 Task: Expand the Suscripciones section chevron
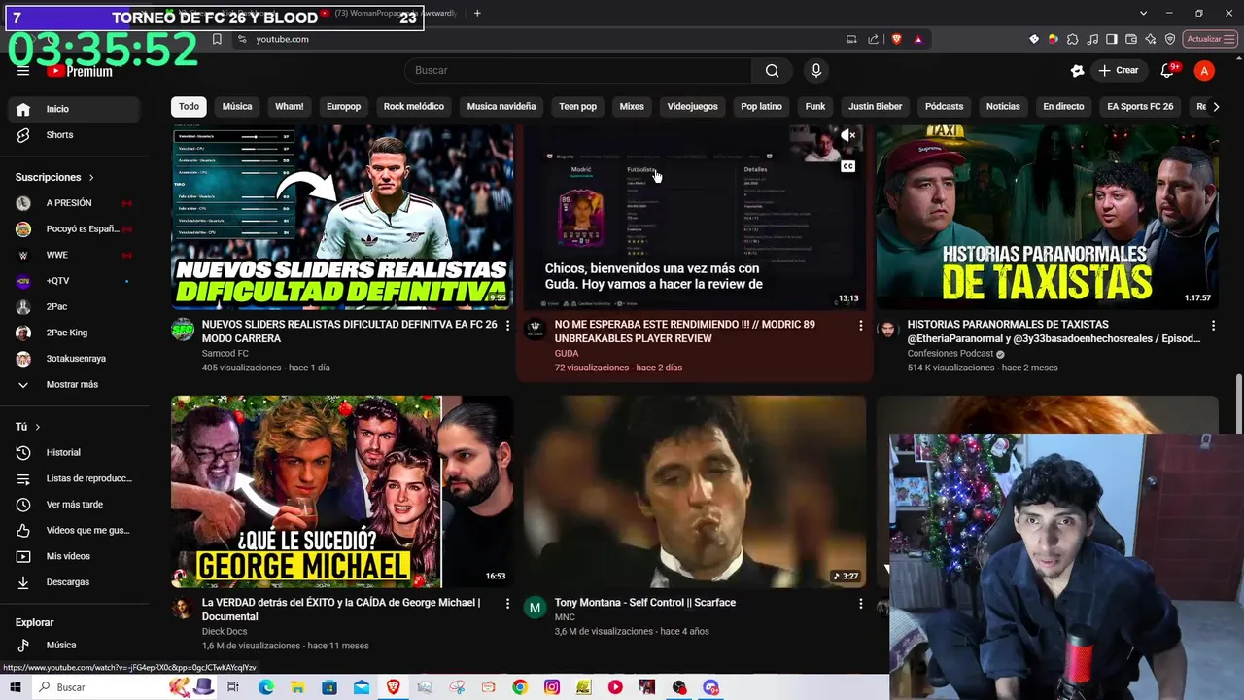(x=91, y=178)
